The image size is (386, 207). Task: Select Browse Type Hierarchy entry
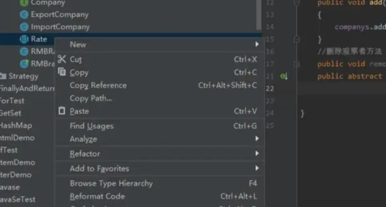pyautogui.click(x=111, y=183)
